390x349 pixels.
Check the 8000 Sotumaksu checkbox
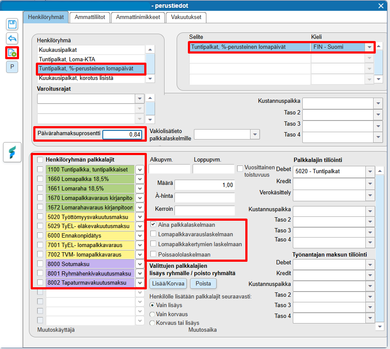pos(40,263)
